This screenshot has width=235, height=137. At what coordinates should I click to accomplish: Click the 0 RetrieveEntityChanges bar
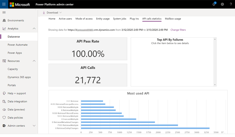point(145,128)
